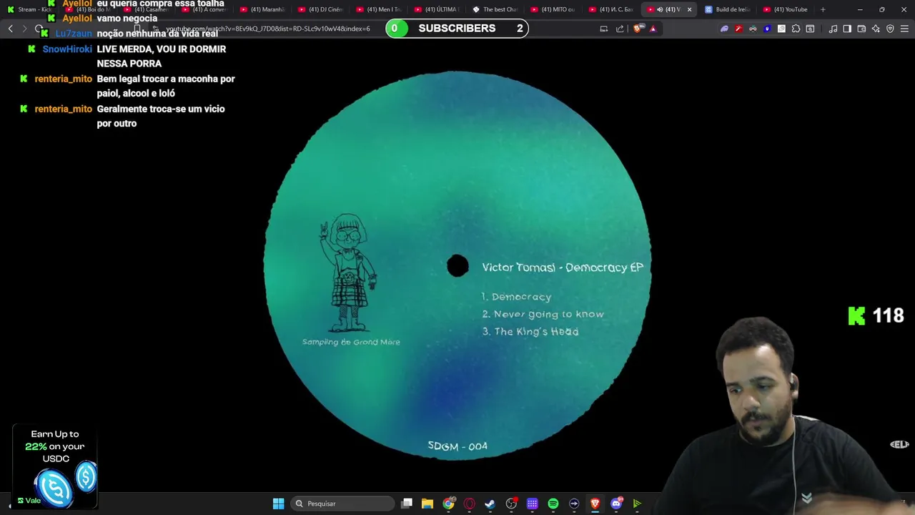Image resolution: width=915 pixels, height=515 pixels.
Task: Click the purple cloud extension icon
Action: tap(724, 29)
